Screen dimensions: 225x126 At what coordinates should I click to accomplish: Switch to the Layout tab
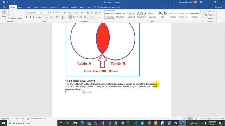(44, 7)
